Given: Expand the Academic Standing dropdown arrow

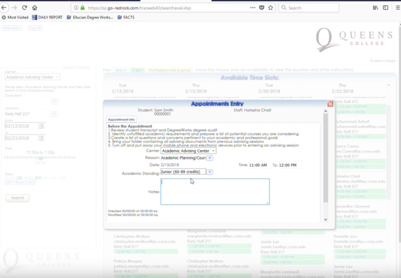Looking at the screenshot, I should tap(209, 172).
